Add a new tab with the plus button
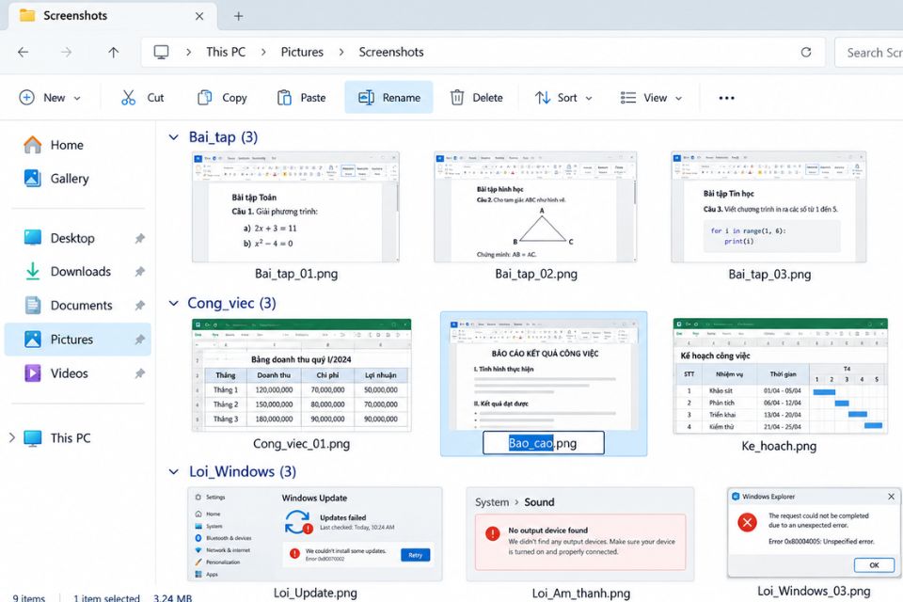The image size is (903, 602). [x=238, y=16]
